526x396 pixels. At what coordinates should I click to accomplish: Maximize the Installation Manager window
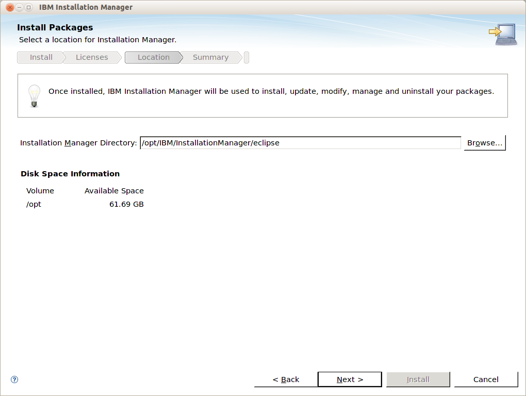coord(28,7)
